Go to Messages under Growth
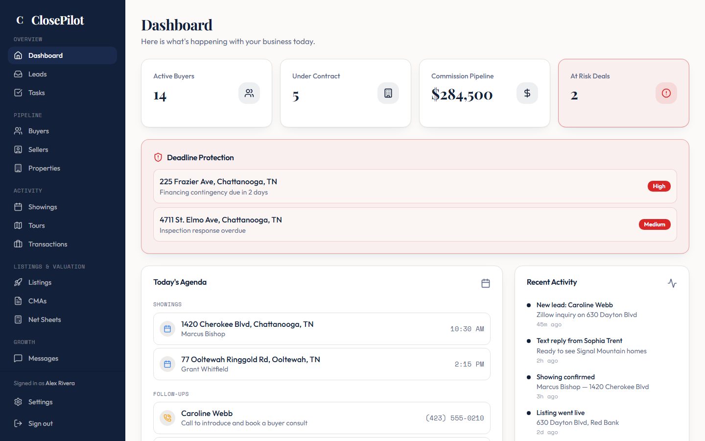Screen dimensions: 705x441 coord(62,358)
